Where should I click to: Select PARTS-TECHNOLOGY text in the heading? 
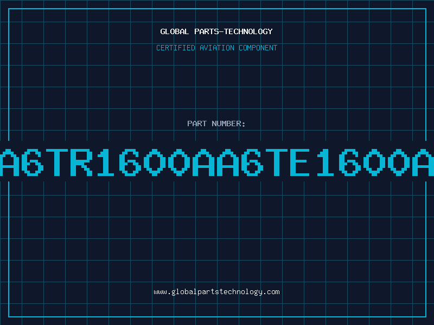pos(233,31)
